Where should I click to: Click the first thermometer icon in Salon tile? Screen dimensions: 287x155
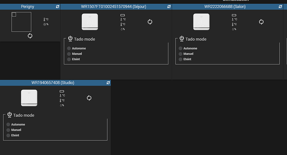(233, 20)
